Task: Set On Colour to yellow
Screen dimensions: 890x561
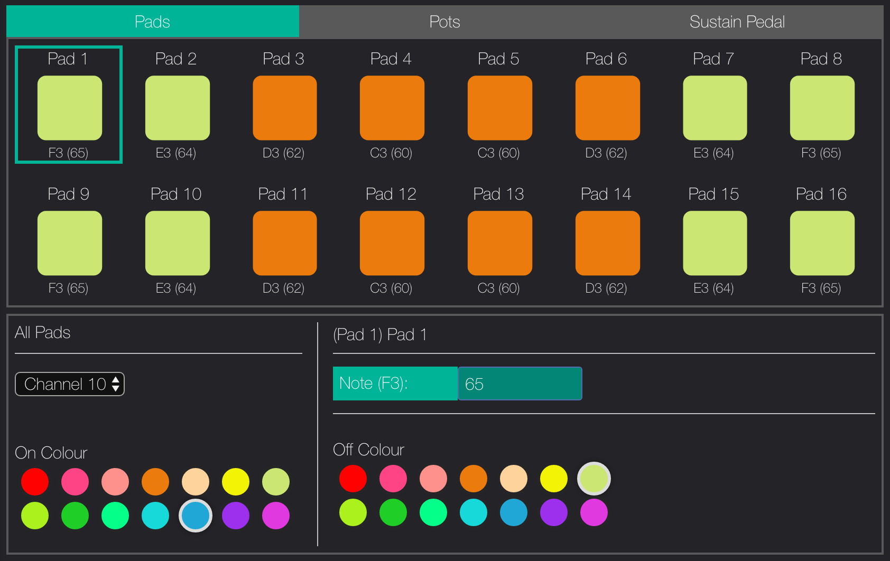Action: pos(236,482)
